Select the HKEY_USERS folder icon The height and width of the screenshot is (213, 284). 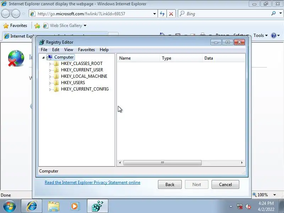coord(56,83)
